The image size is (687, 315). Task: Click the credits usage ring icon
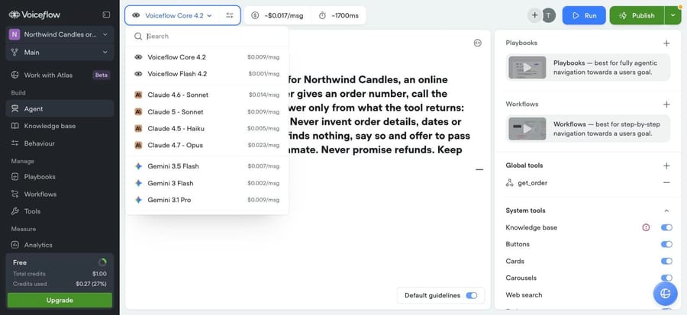click(102, 262)
